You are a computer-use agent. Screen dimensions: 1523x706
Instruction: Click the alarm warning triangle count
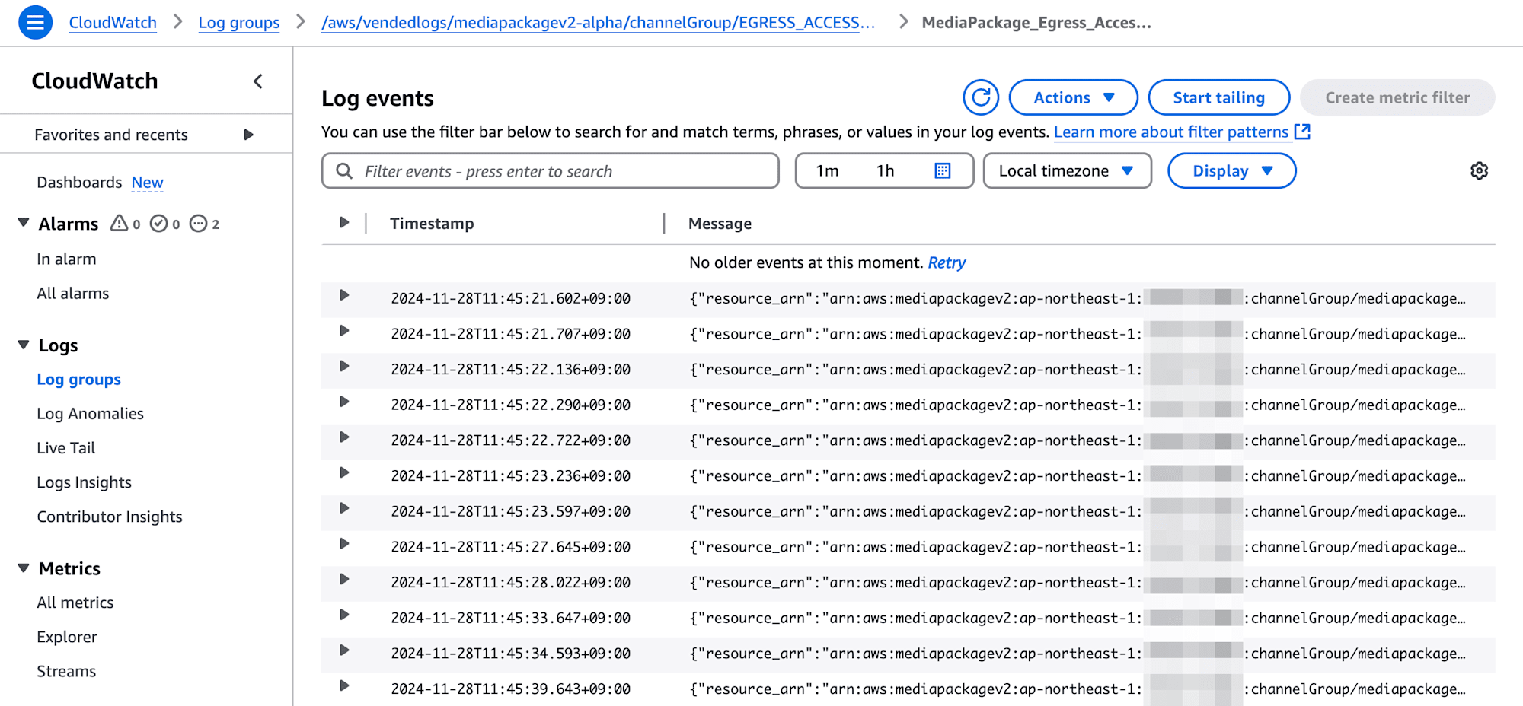point(126,224)
